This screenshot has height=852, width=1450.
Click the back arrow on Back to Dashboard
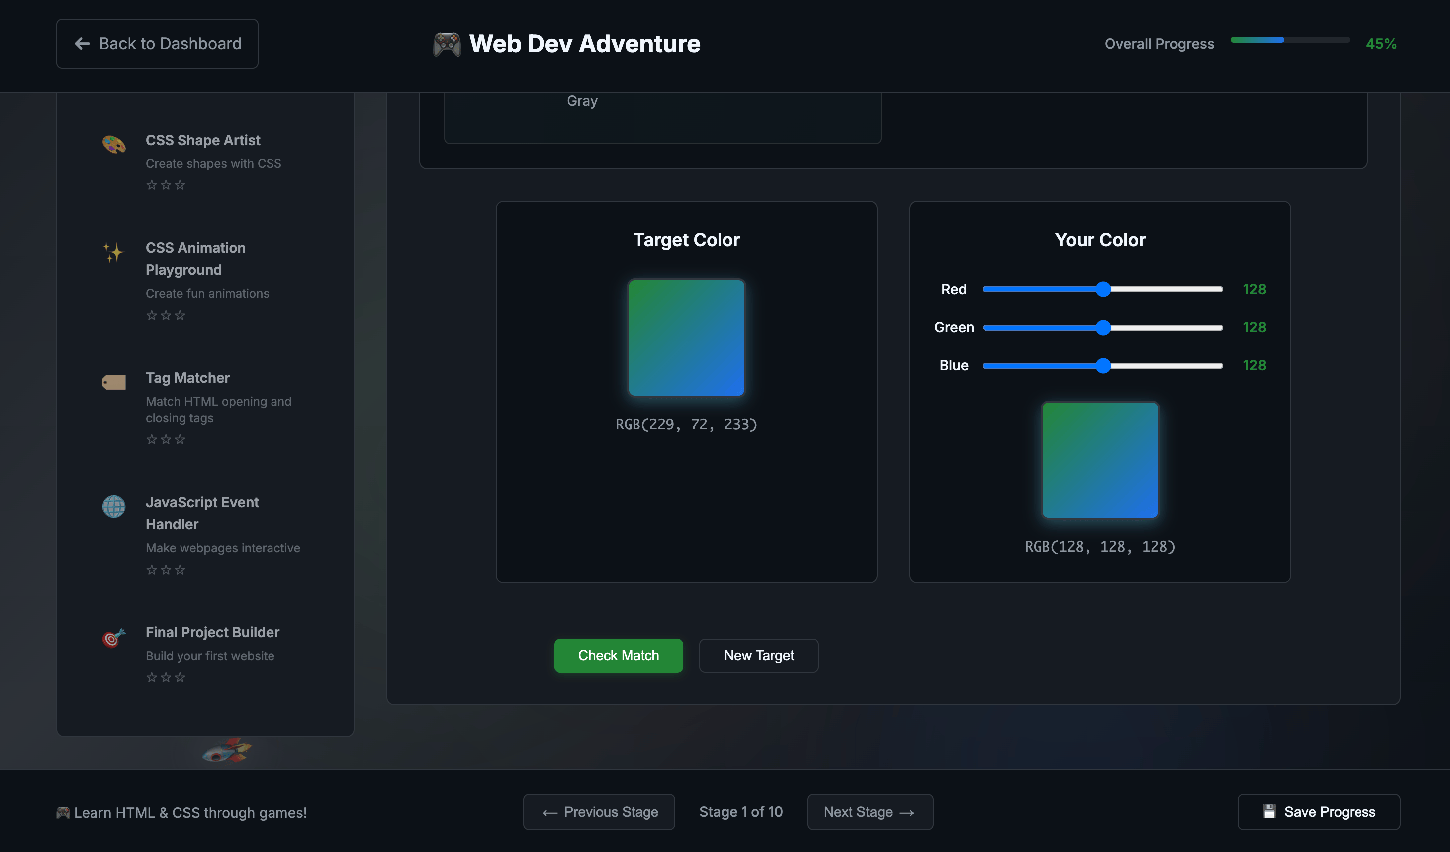click(82, 43)
